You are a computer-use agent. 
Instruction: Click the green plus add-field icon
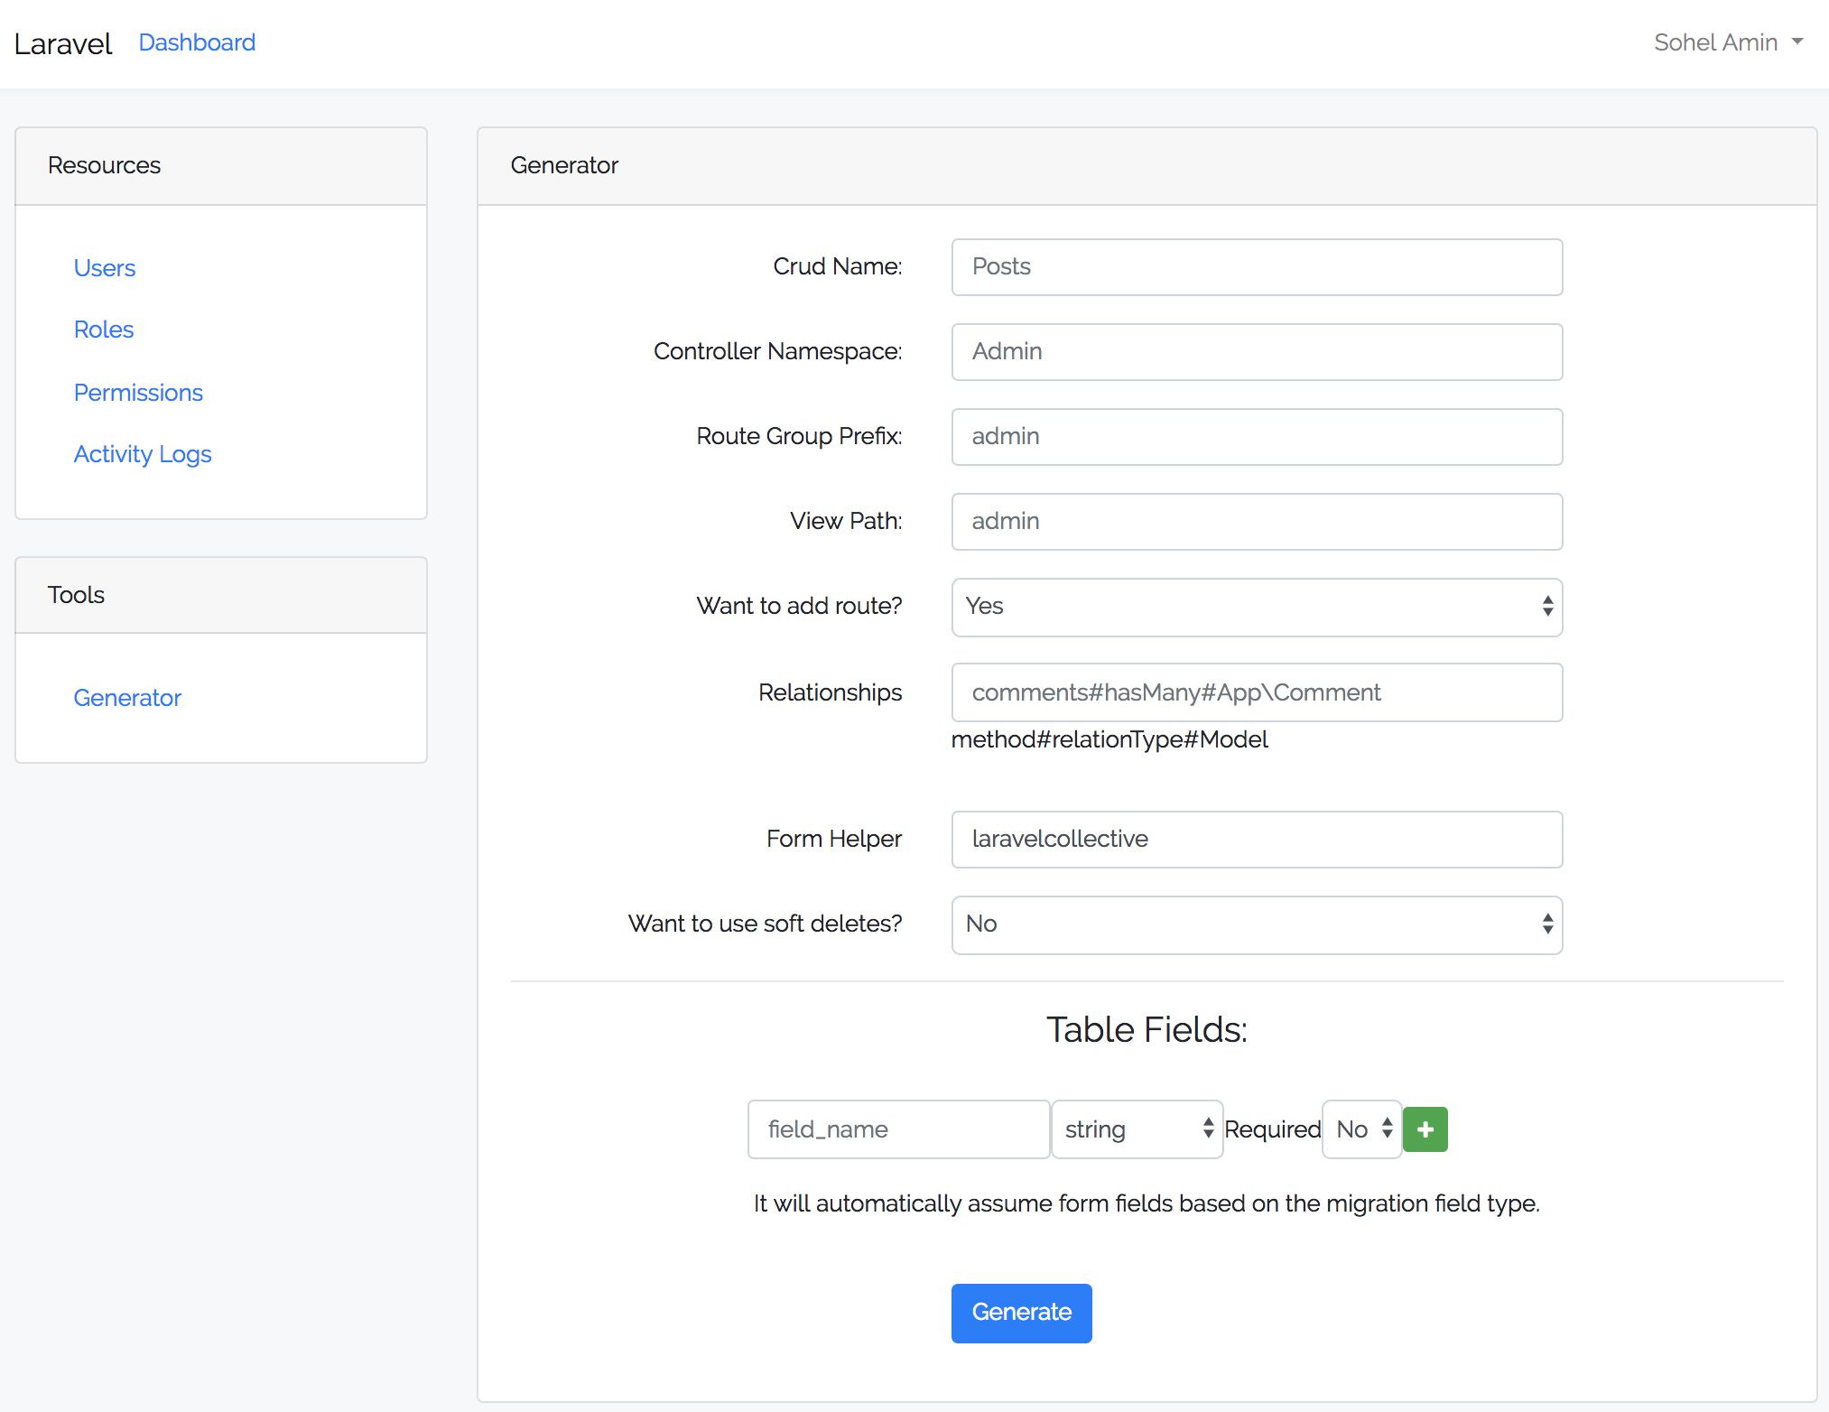tap(1425, 1129)
